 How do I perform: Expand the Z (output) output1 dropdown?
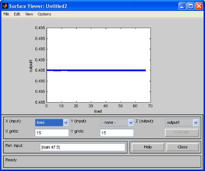pos(196,123)
